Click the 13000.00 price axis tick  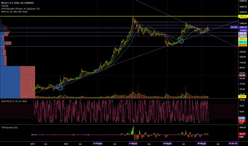click(x=243, y=23)
